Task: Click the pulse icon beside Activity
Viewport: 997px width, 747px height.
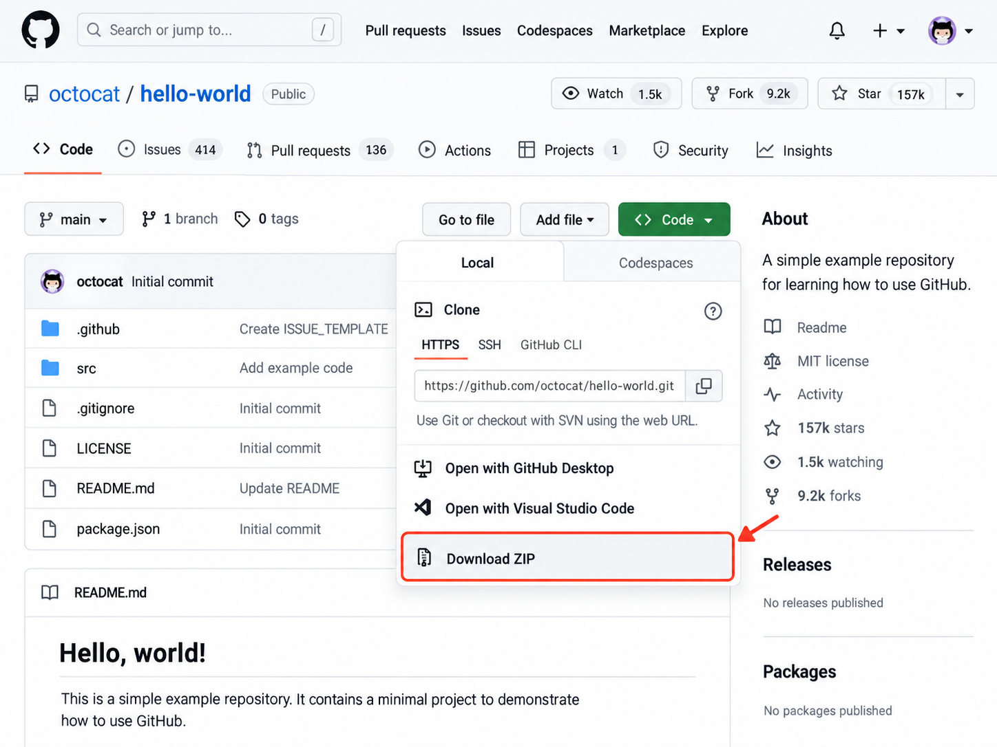Action: point(773,394)
